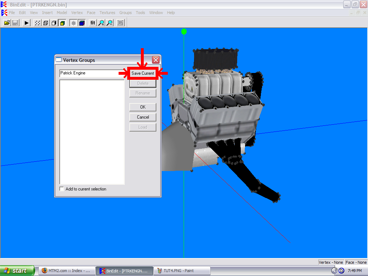Select the yellow textured cube display mode
This screenshot has height=276, width=368.
(63, 23)
